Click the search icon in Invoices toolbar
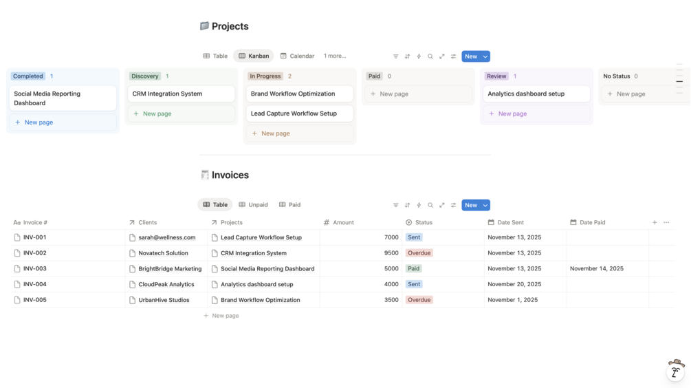Image resolution: width=691 pixels, height=388 pixels. (430, 205)
